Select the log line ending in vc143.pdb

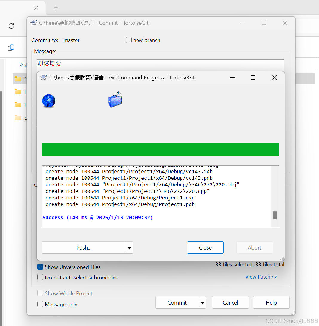[129, 178]
